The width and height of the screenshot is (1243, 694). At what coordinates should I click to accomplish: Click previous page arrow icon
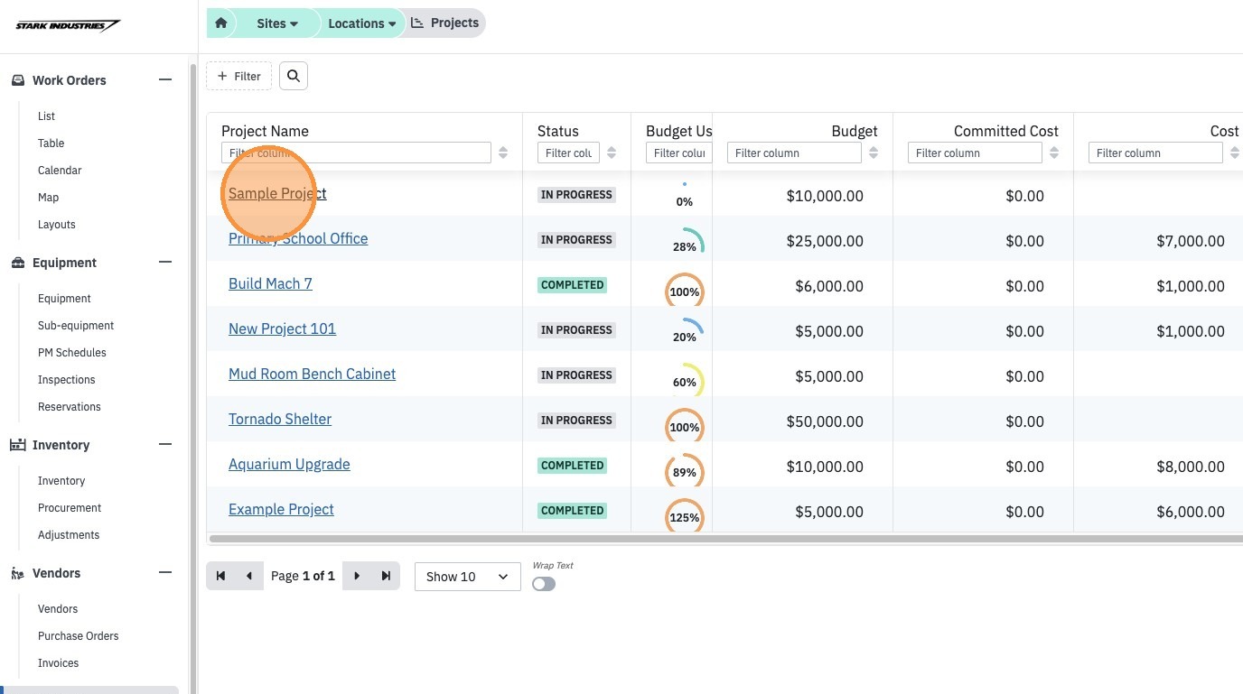(248, 576)
